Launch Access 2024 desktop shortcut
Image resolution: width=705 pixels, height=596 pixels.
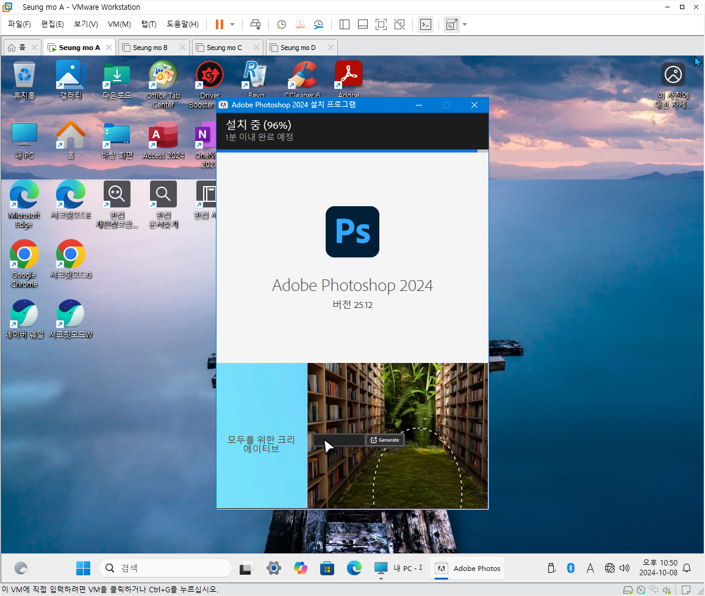163,141
